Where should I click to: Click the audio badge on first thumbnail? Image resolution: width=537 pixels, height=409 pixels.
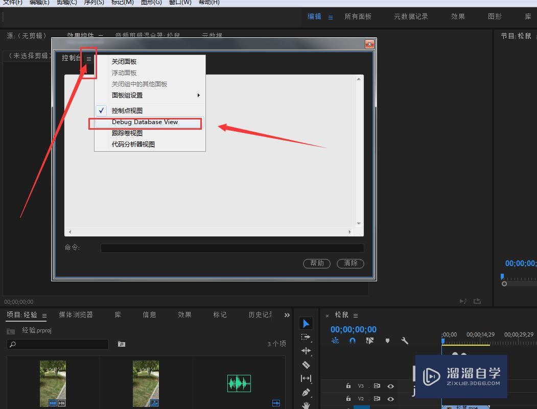(x=61, y=403)
